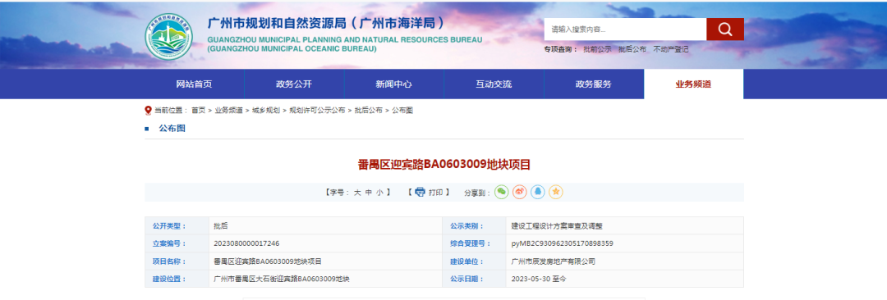Screen dimensions: 887x300
Task: Click the 建设位置 label
Action: (x=169, y=279)
